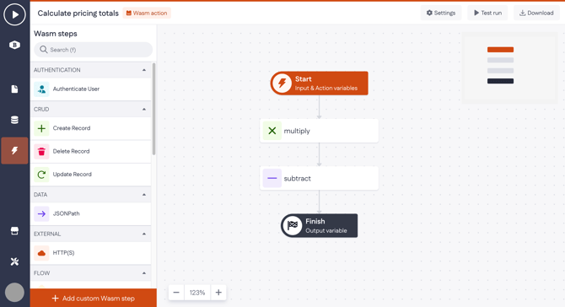Viewport: 565px width, 307px height.
Task: Click the minimap overview thumbnail
Action: 509,68
